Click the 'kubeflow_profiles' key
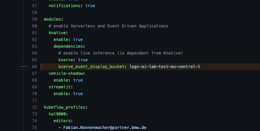The width and height of the screenshot is (260, 131). [65, 107]
